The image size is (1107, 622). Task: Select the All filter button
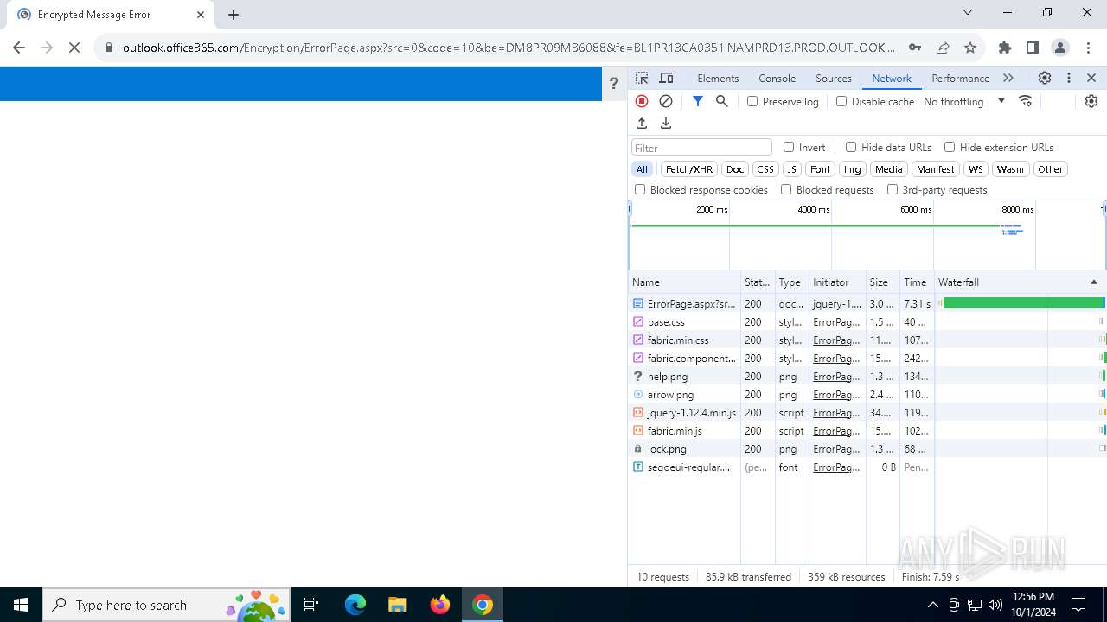click(x=642, y=169)
